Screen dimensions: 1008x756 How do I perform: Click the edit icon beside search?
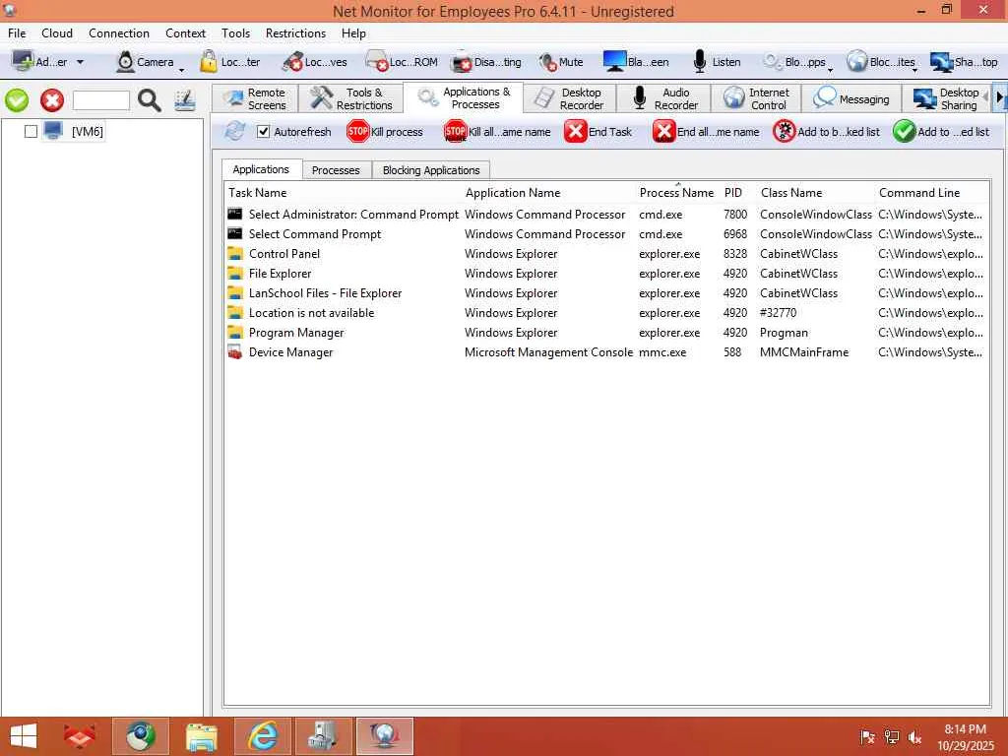point(185,100)
